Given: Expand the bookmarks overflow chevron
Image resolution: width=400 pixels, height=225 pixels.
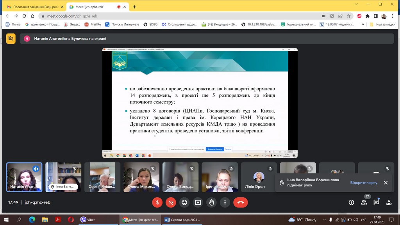Looking at the screenshot, I should 363,24.
